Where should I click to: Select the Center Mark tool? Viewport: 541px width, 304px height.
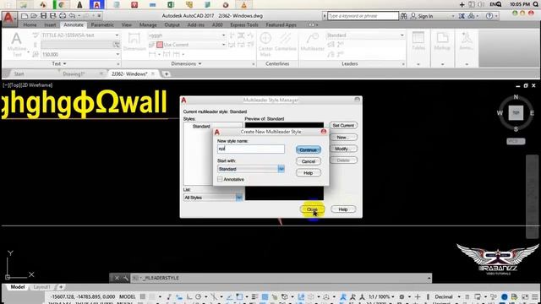pyautogui.click(x=265, y=44)
